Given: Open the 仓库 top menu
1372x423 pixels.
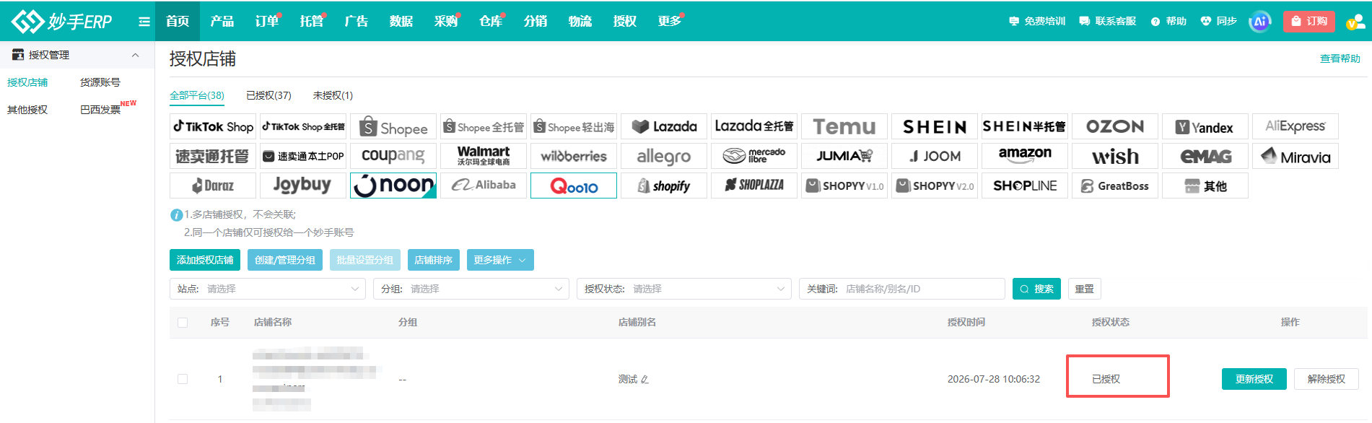Looking at the screenshot, I should coord(491,21).
